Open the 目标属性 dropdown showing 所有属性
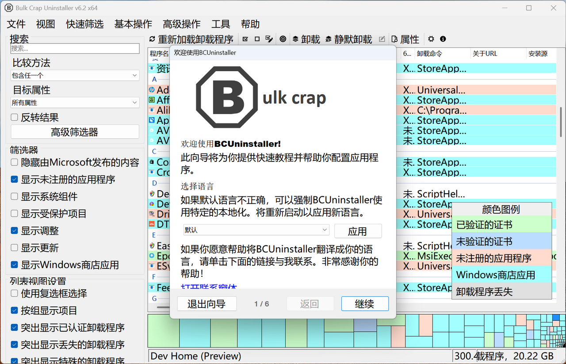Viewport: 566px width, 364px height. click(75, 103)
